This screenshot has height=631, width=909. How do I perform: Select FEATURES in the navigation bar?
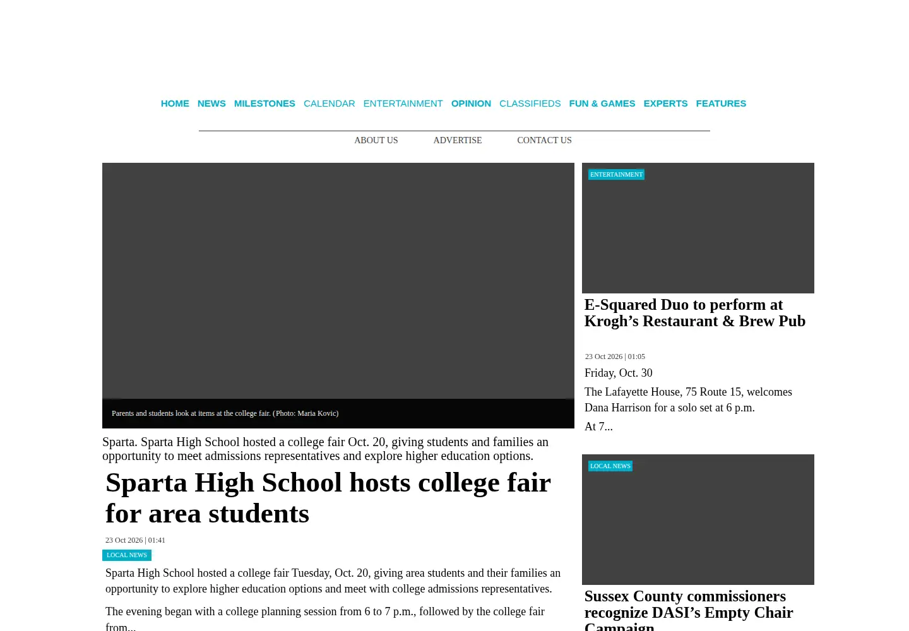coord(721,103)
